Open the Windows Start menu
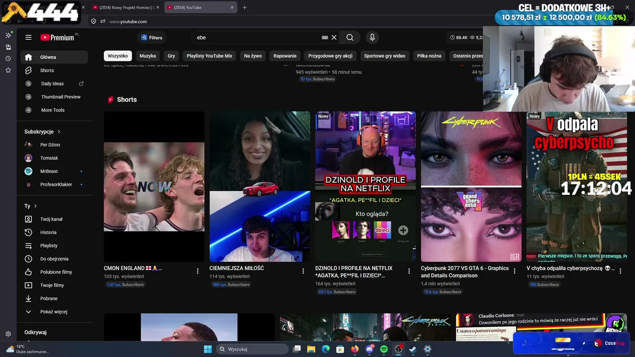The height and width of the screenshot is (357, 635). (x=208, y=349)
